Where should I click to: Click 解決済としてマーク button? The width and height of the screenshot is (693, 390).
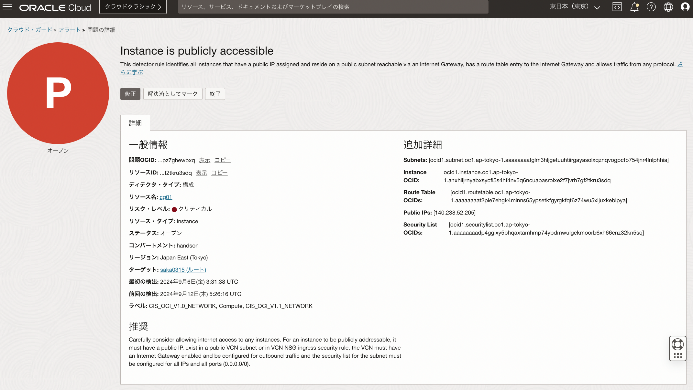pyautogui.click(x=172, y=94)
